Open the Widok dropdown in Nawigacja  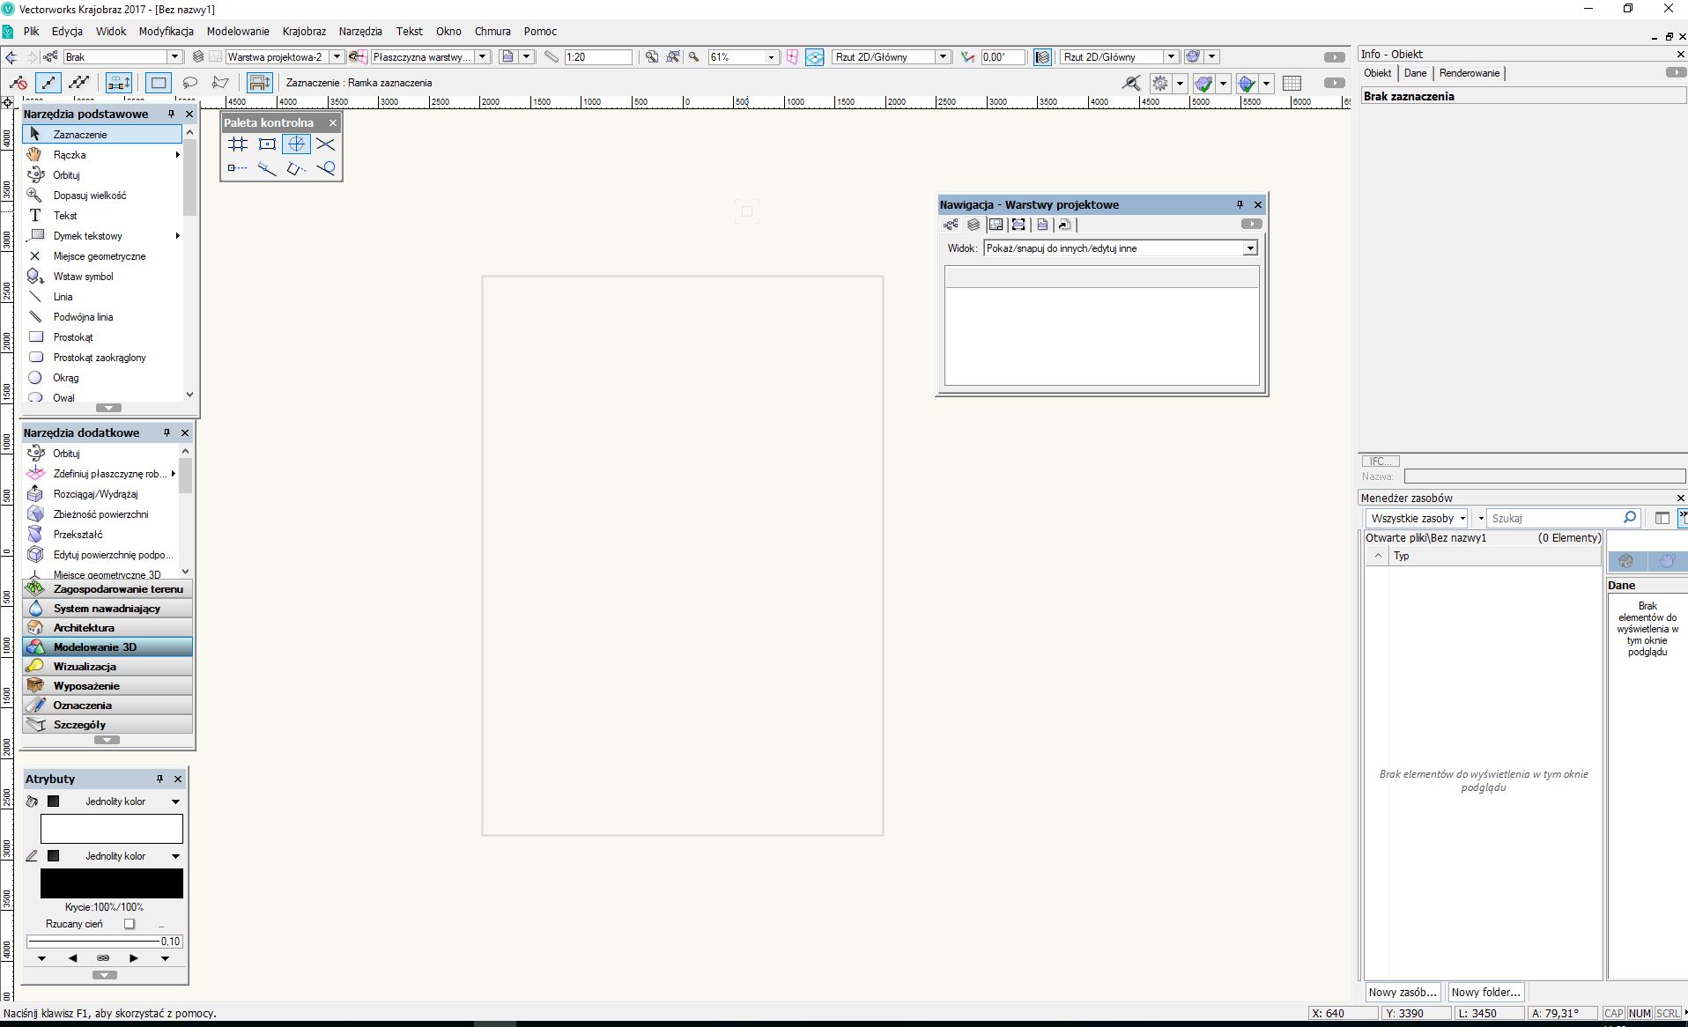pos(1250,248)
